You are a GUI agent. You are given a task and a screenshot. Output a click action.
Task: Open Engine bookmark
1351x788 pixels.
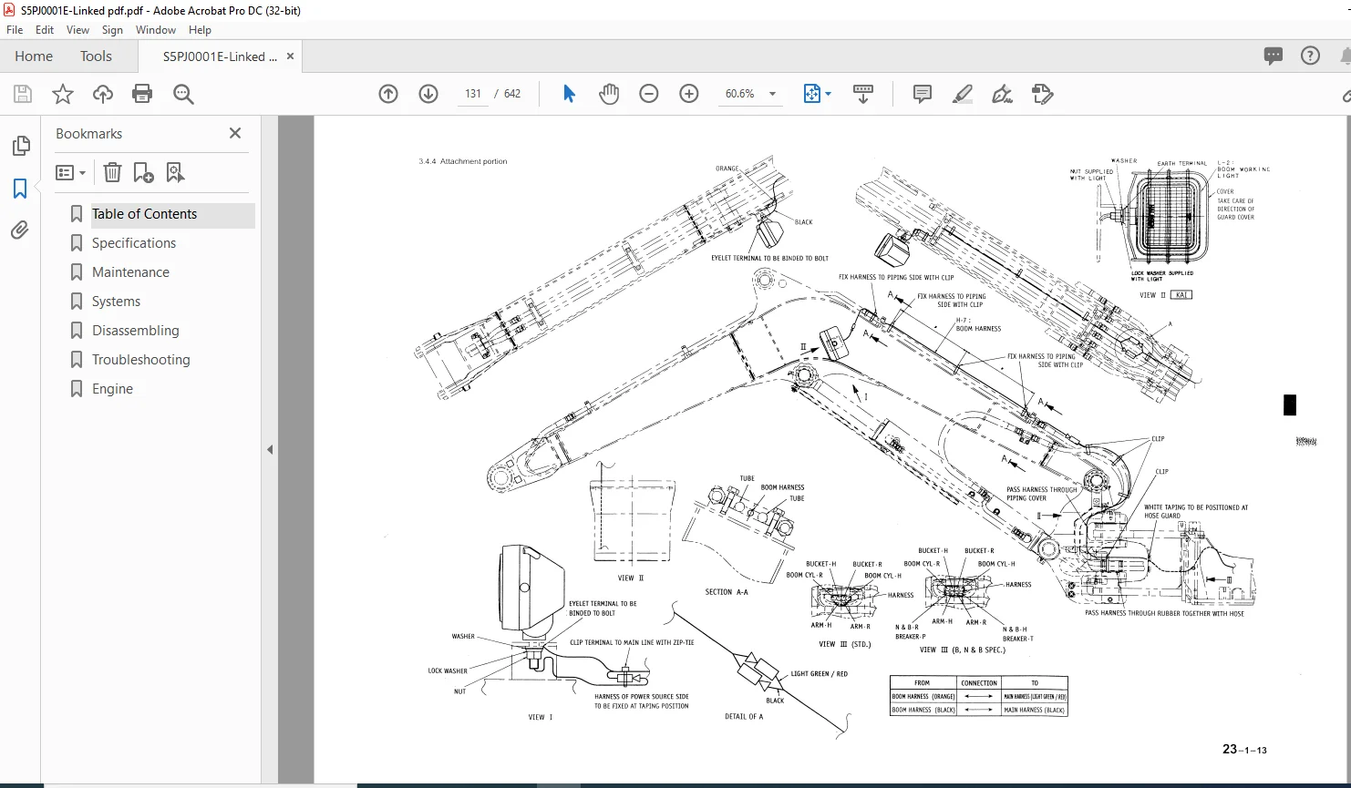tap(112, 389)
